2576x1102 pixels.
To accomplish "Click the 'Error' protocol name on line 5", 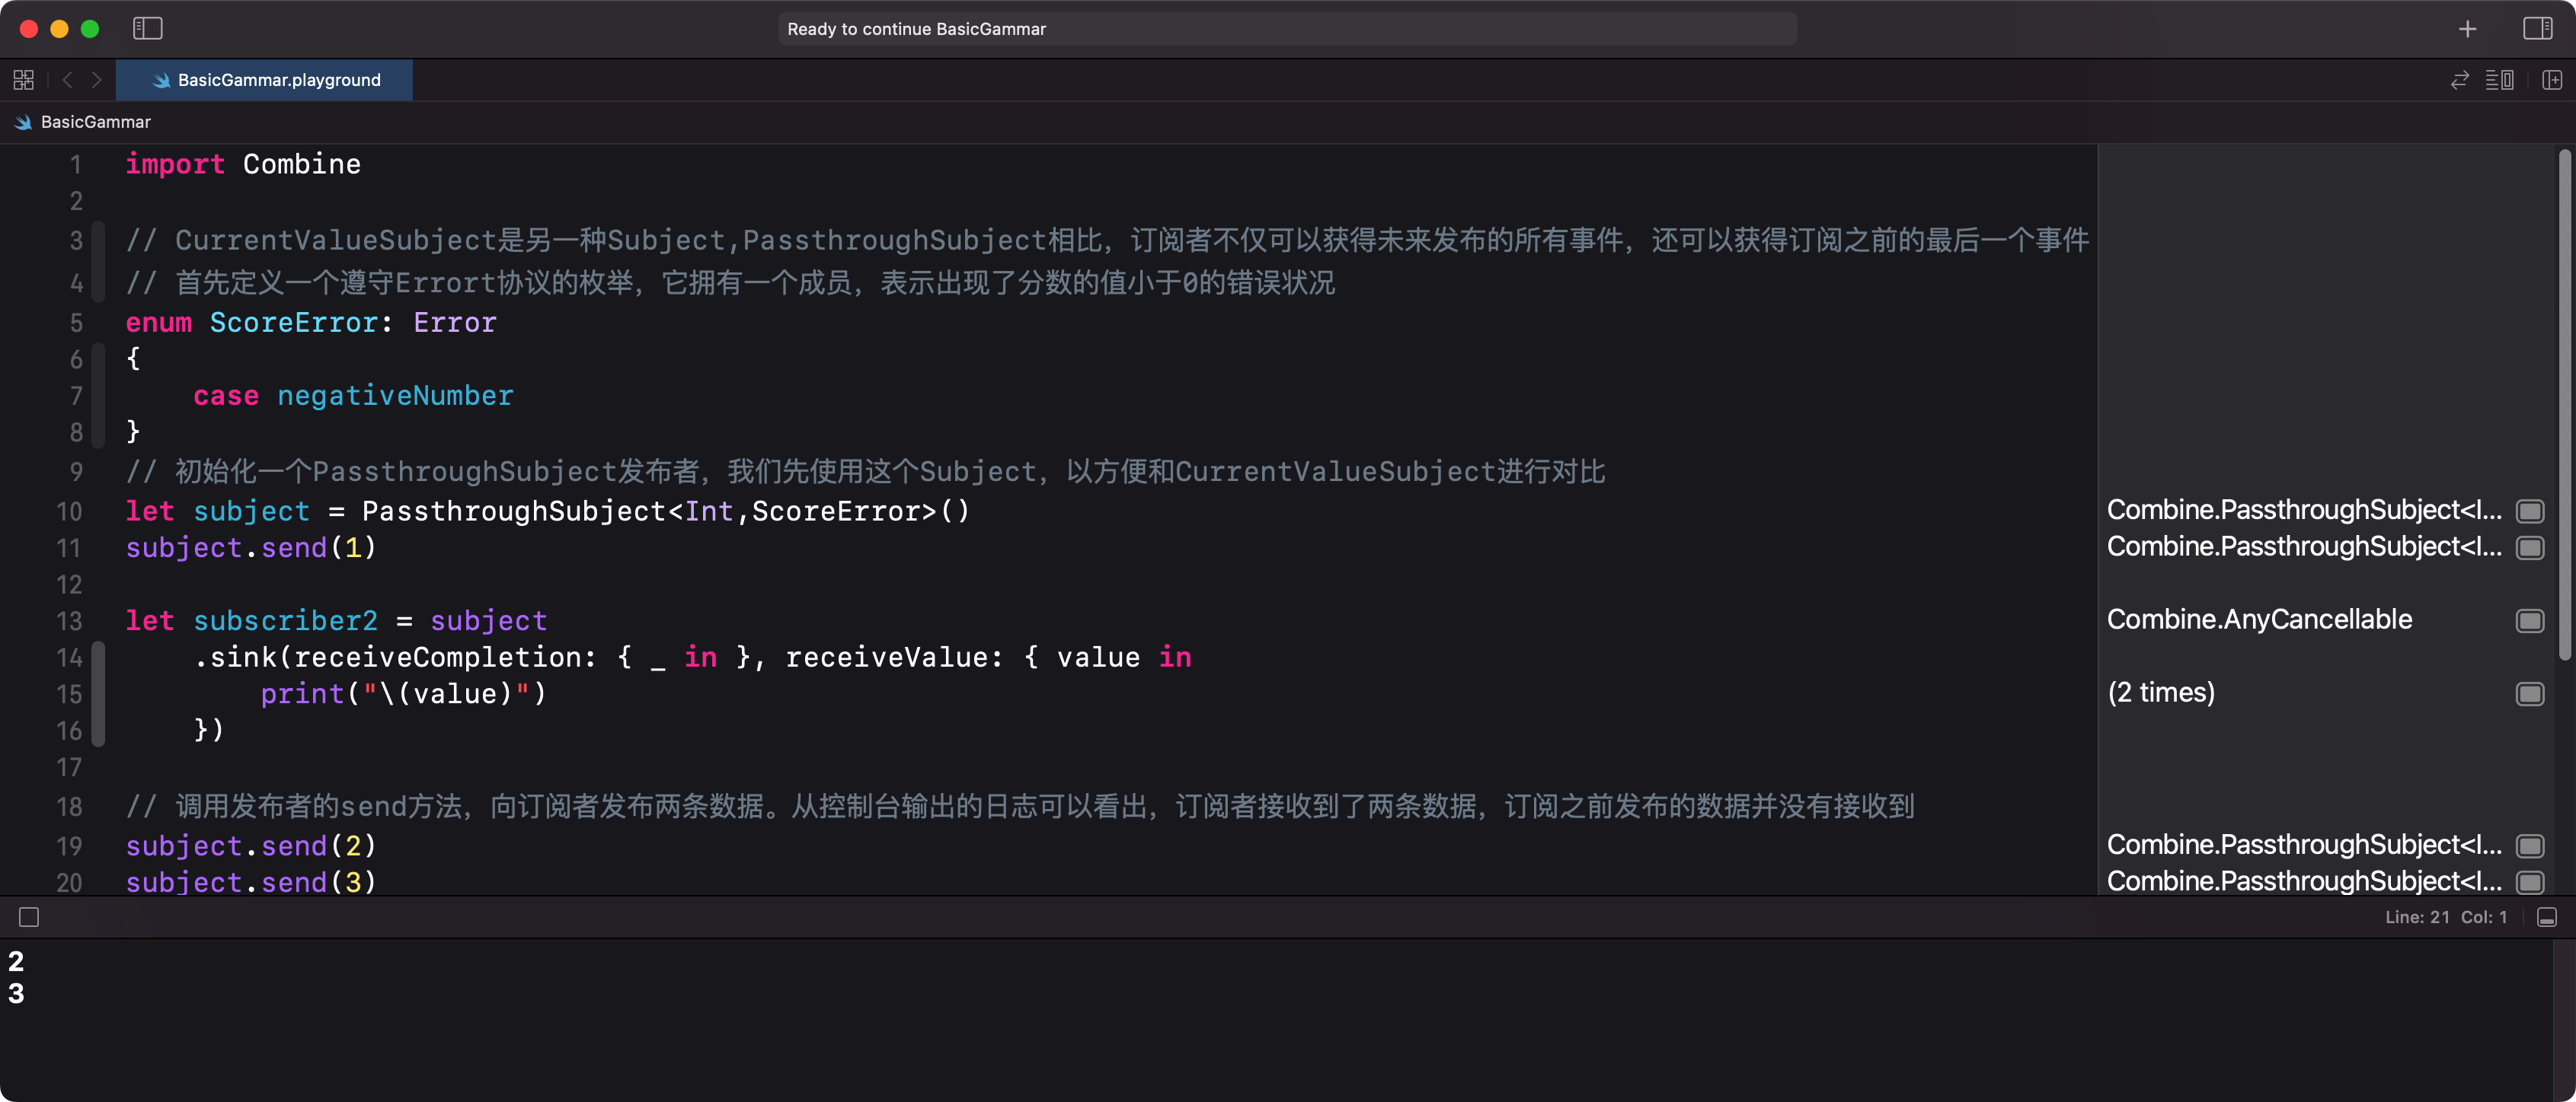I will 455,323.
